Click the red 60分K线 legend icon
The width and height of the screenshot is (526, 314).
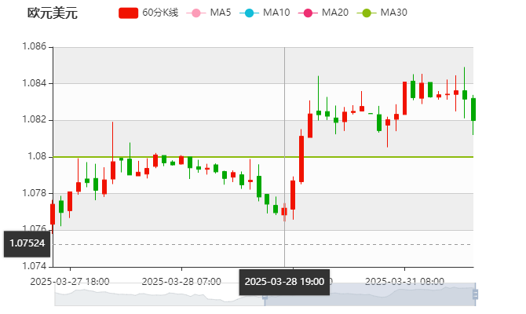point(129,13)
